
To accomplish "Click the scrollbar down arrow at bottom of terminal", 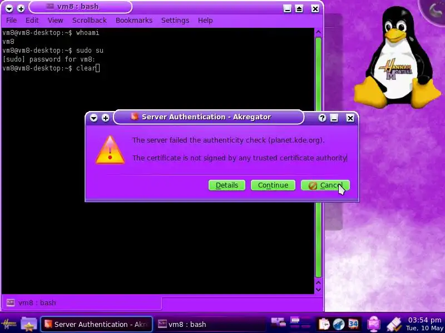I will tap(318, 290).
